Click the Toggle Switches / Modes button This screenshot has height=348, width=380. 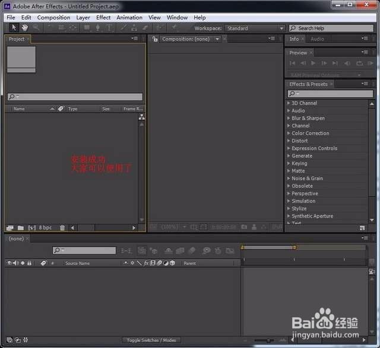point(151,340)
